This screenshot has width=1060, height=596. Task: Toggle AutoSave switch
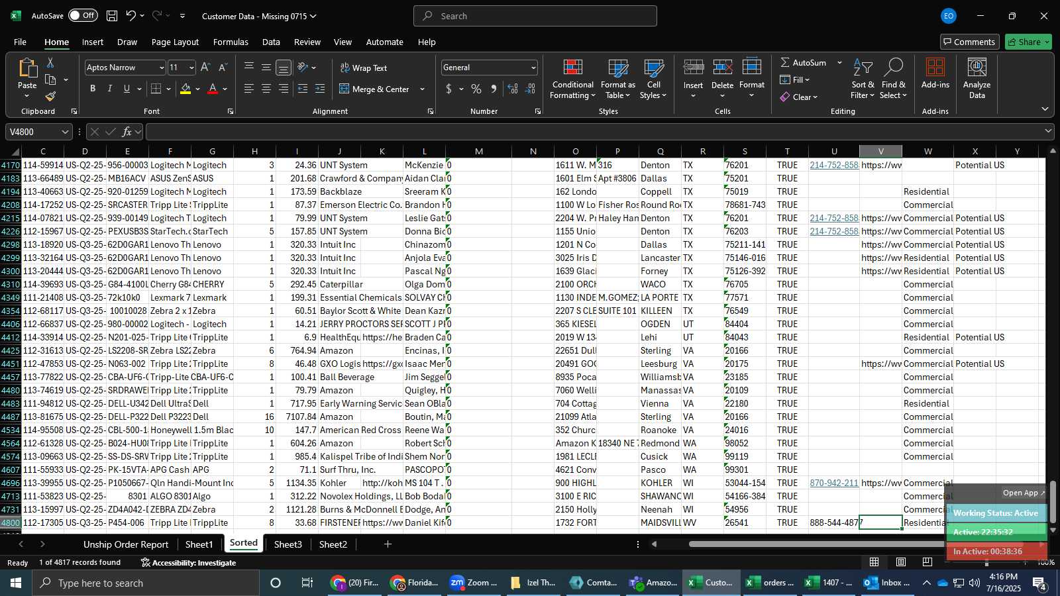[83, 15]
